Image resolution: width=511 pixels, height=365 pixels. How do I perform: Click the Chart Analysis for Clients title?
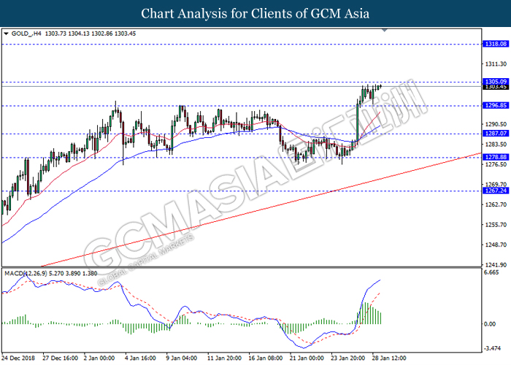click(x=255, y=13)
